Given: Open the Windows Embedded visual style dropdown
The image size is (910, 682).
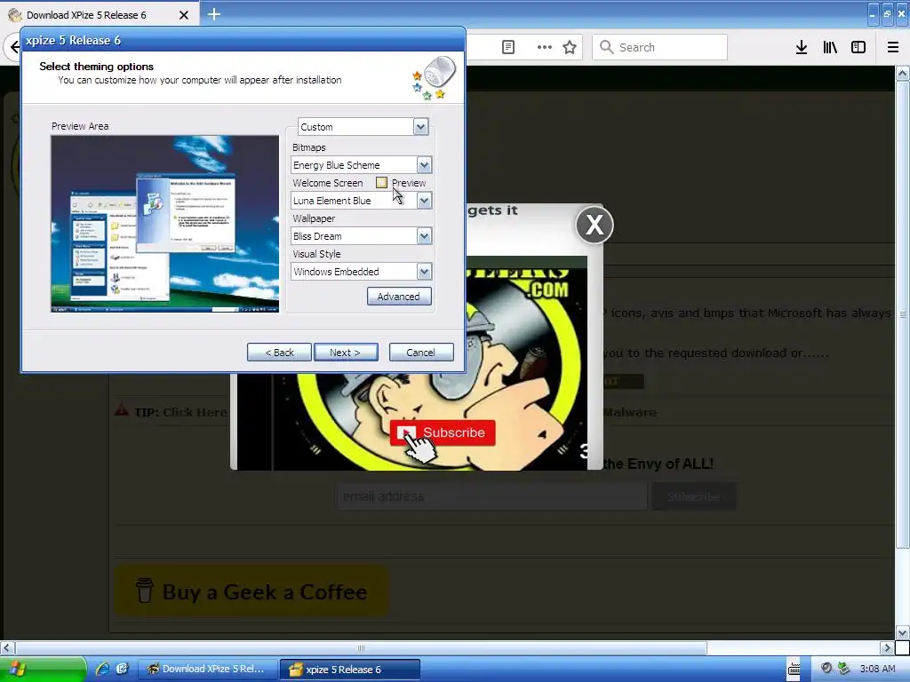Looking at the screenshot, I should pos(424,272).
